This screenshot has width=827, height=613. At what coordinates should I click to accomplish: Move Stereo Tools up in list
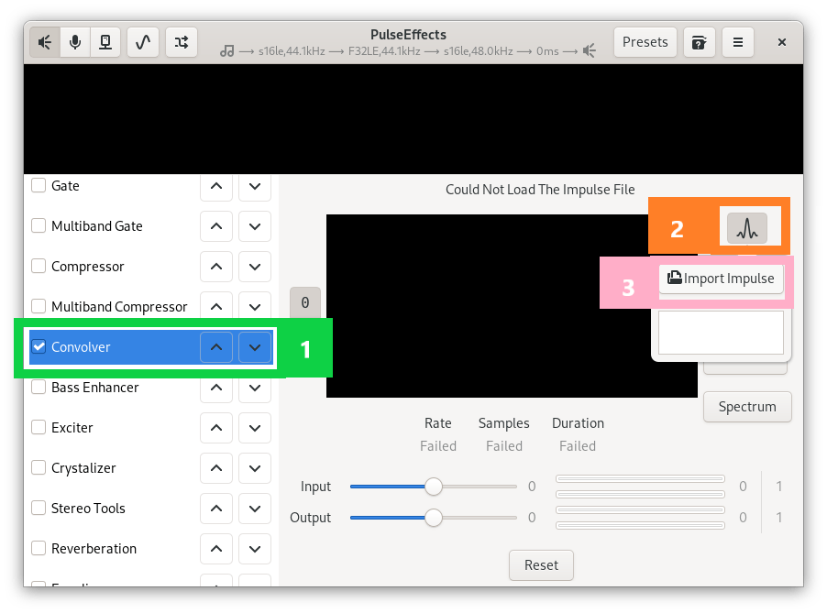tap(216, 509)
